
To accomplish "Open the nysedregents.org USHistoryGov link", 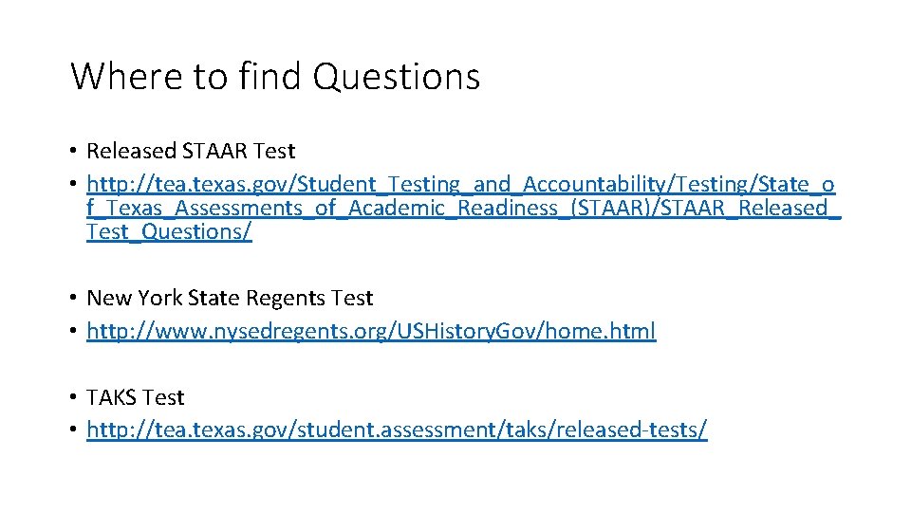I will 371,331.
